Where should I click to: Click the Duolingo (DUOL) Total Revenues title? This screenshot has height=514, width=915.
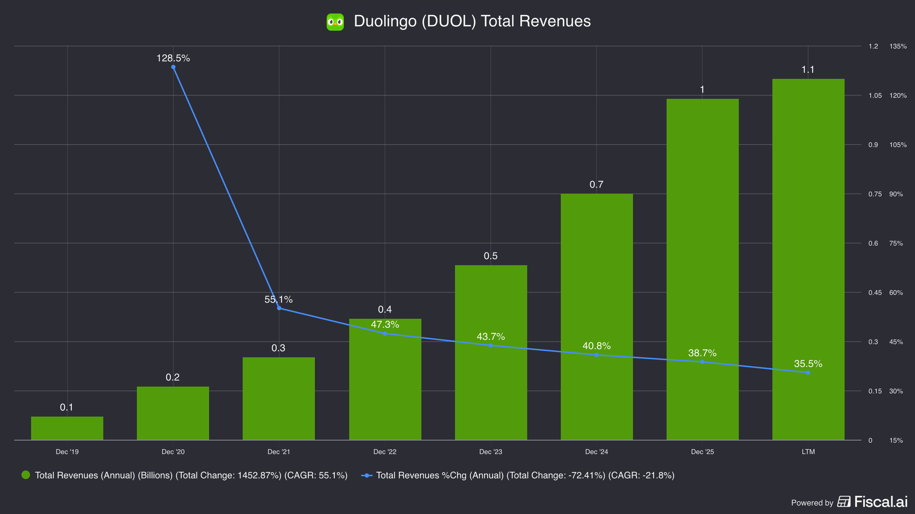tap(472, 21)
